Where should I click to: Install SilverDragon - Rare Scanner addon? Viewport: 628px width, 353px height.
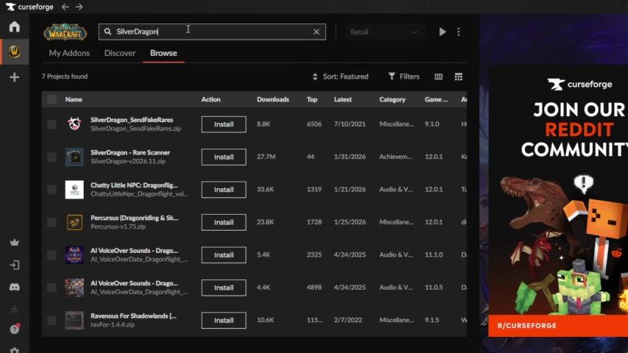click(224, 157)
